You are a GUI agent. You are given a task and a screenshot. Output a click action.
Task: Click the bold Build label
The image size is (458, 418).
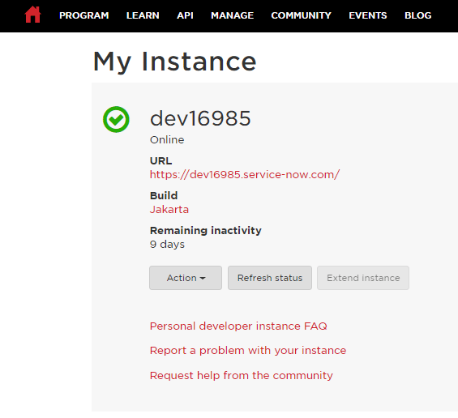point(164,195)
